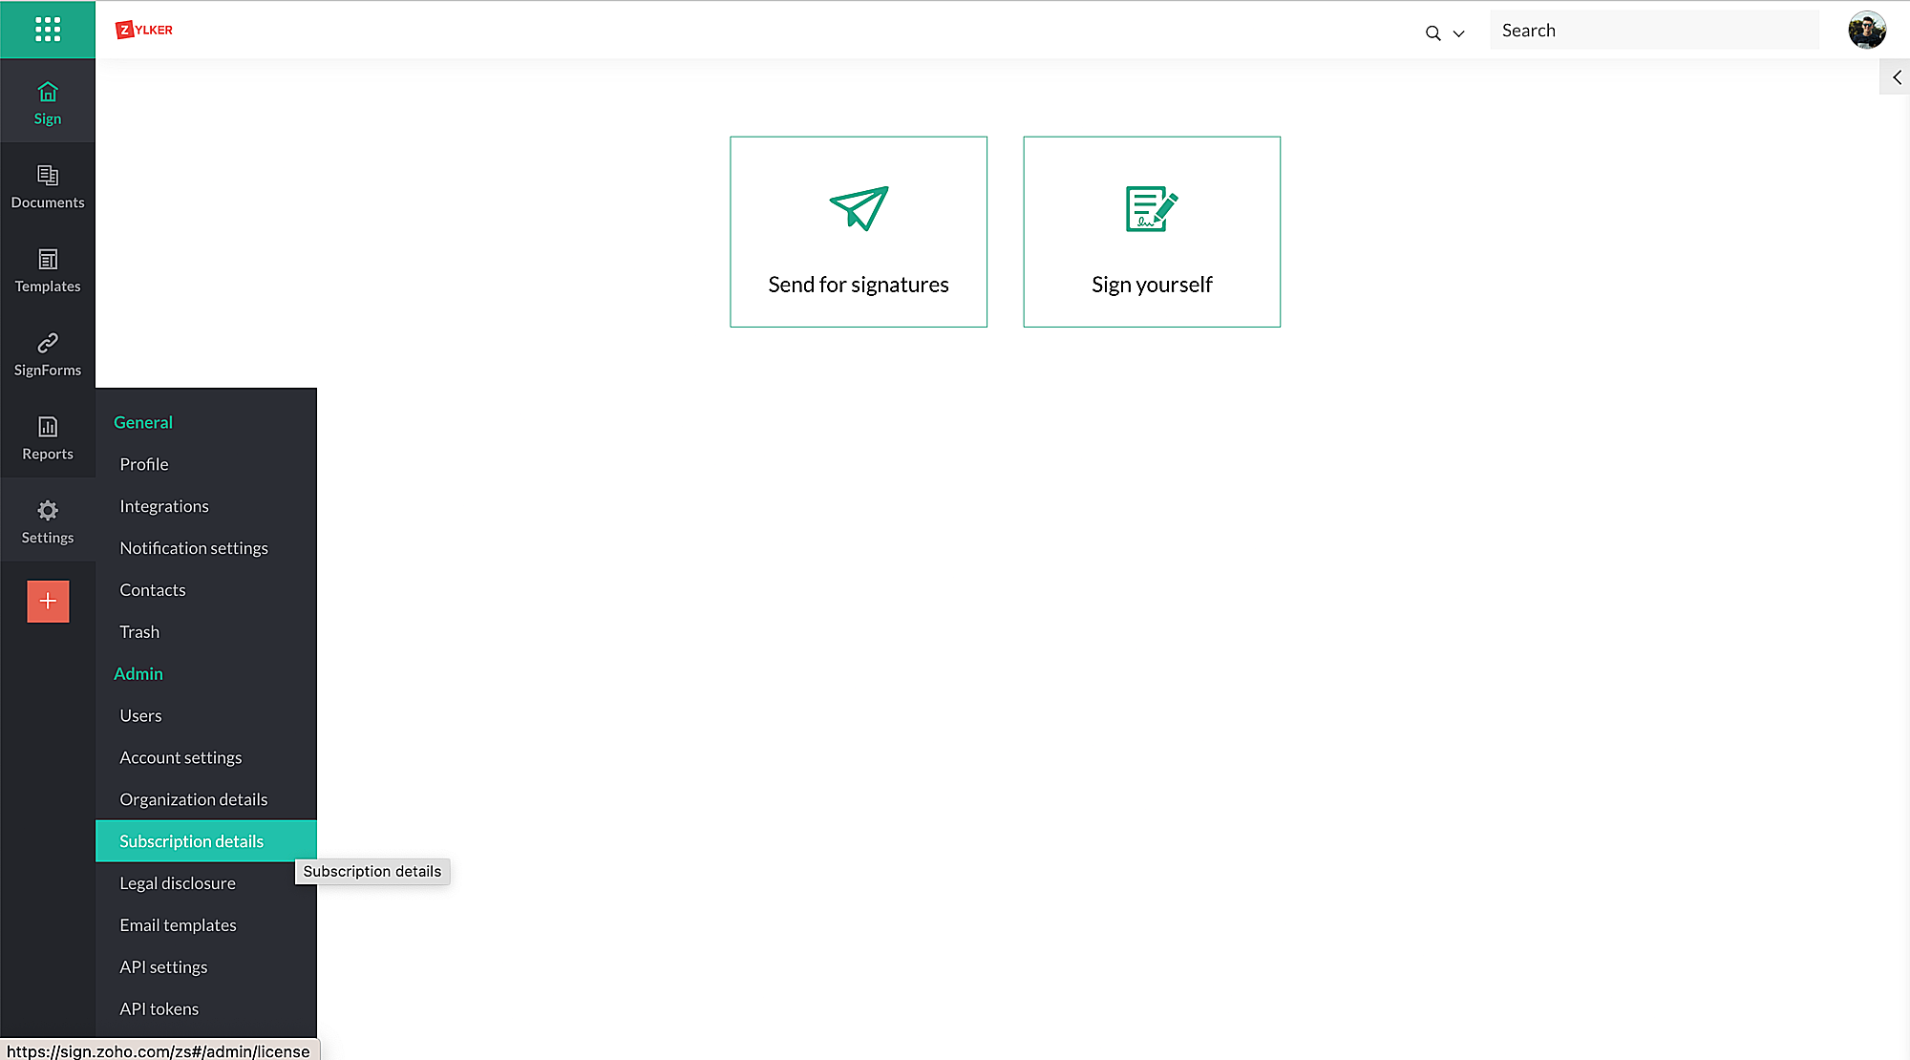The width and height of the screenshot is (1910, 1060).
Task: Open the Reports sidebar icon
Action: (48, 427)
